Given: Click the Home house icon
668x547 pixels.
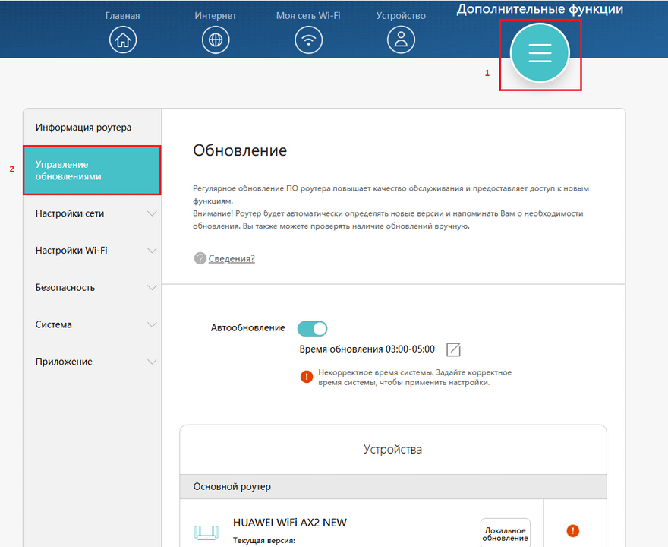Looking at the screenshot, I should pos(123,40).
